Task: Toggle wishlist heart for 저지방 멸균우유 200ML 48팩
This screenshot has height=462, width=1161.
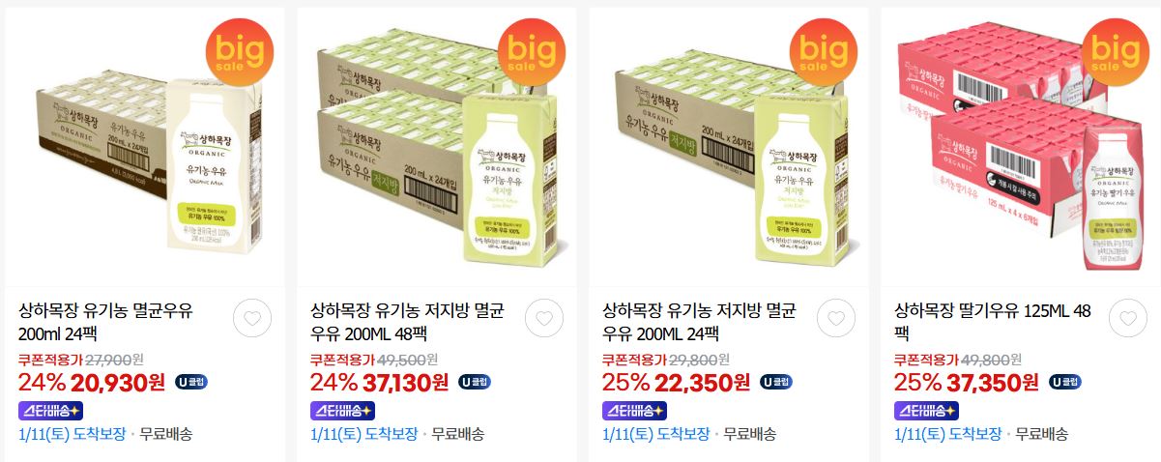Action: coord(543,319)
